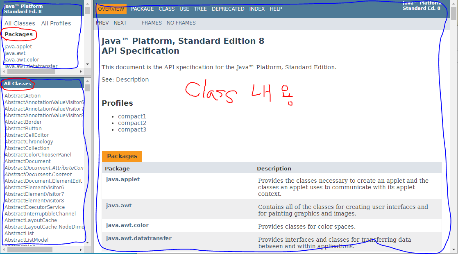Open java.awt.datatransfer in the Packages table
Image resolution: width=458 pixels, height=254 pixels.
pos(139,238)
